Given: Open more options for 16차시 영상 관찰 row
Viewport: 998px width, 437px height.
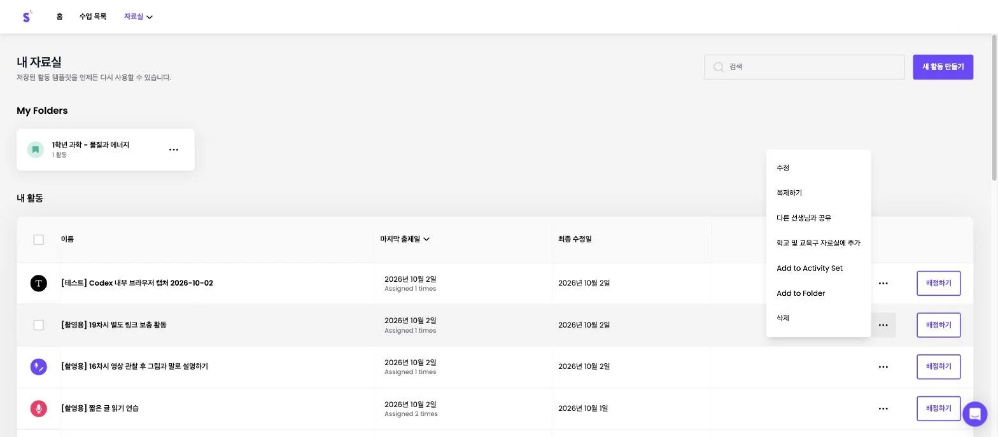Looking at the screenshot, I should click(x=883, y=367).
